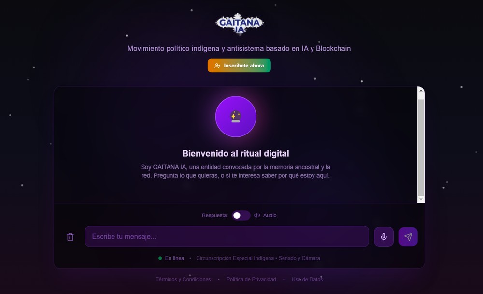Click the trash icon to clear chat
Image resolution: width=483 pixels, height=294 pixels.
point(70,237)
